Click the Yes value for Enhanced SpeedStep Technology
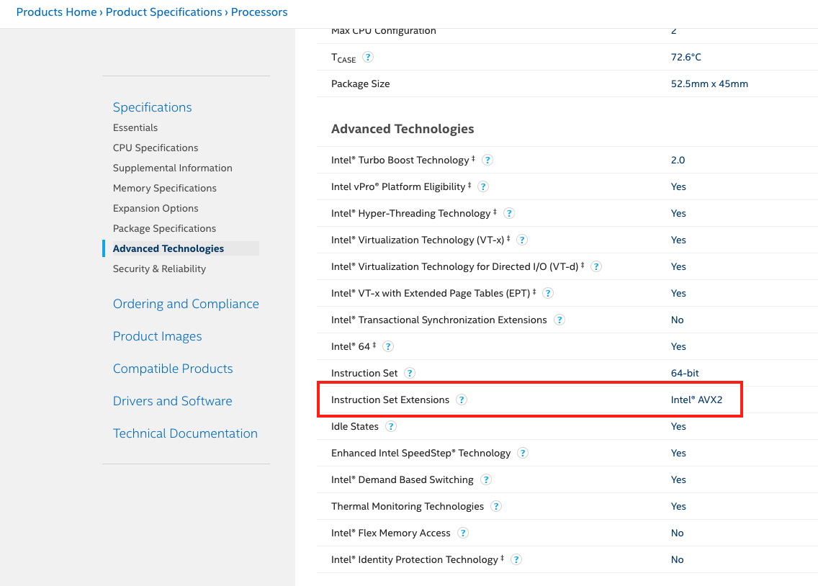This screenshot has height=586, width=818. [x=678, y=453]
